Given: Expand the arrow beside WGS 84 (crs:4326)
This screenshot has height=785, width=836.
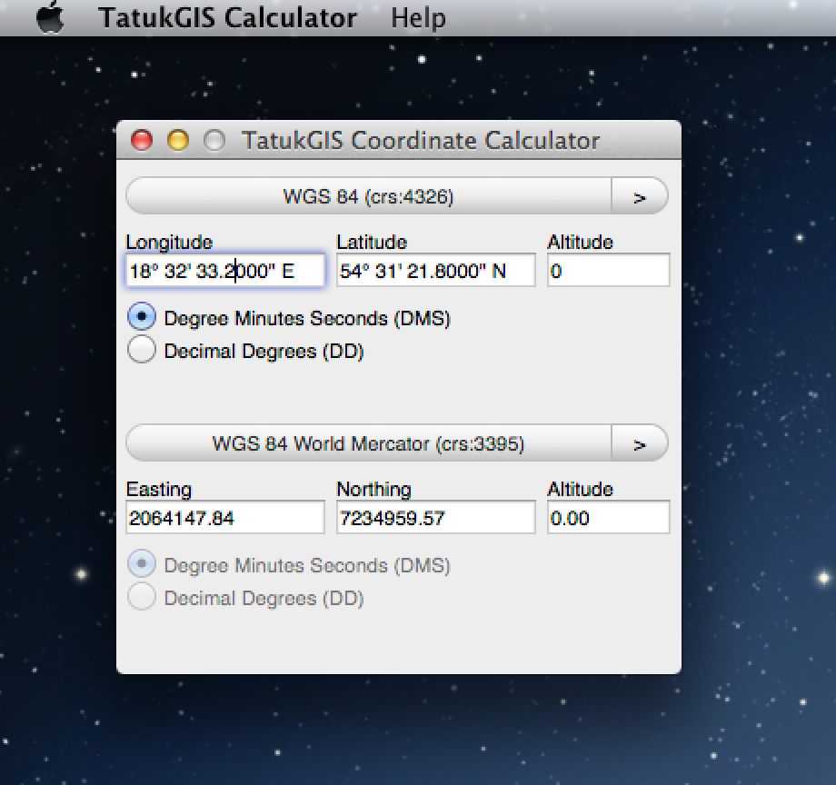Looking at the screenshot, I should [639, 196].
